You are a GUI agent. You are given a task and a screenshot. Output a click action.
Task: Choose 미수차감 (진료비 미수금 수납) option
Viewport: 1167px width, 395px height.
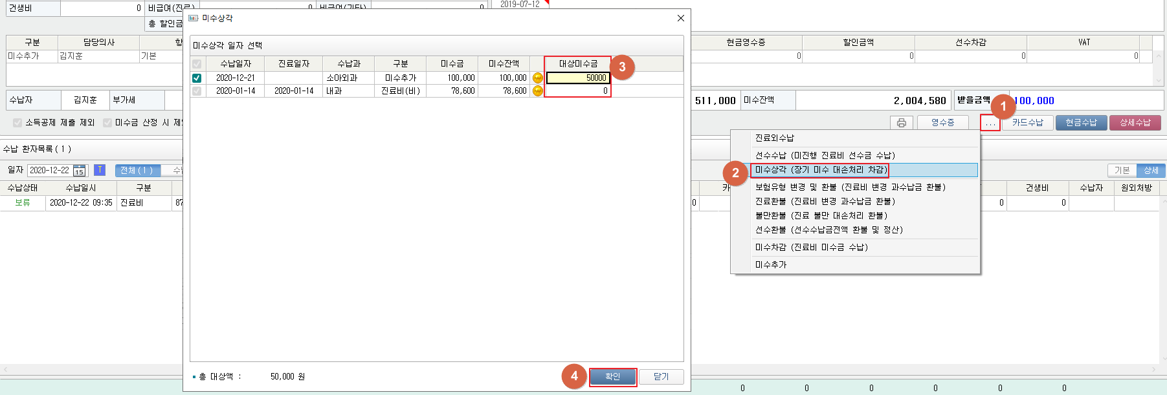pos(811,248)
